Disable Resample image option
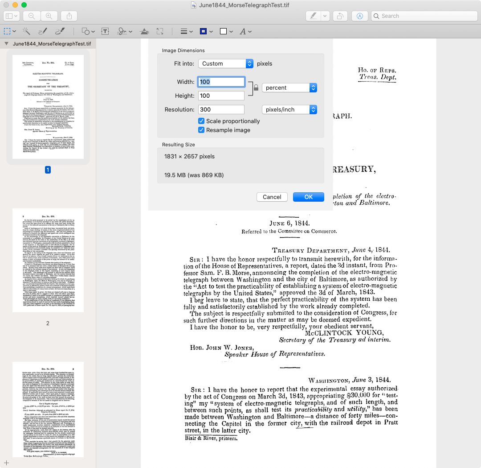Screen dimensions: 481x468 tap(201, 130)
